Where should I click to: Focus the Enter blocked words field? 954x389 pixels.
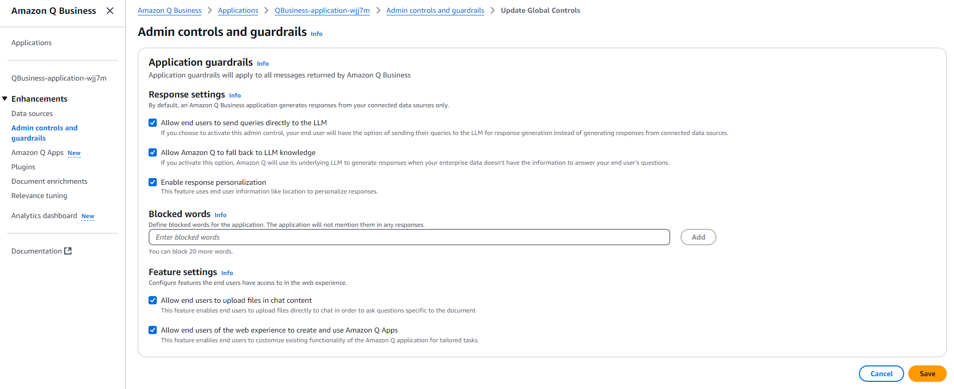(x=409, y=237)
